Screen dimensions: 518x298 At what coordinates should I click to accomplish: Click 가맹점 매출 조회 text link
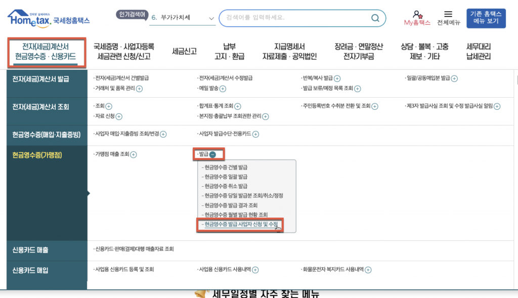click(112, 154)
